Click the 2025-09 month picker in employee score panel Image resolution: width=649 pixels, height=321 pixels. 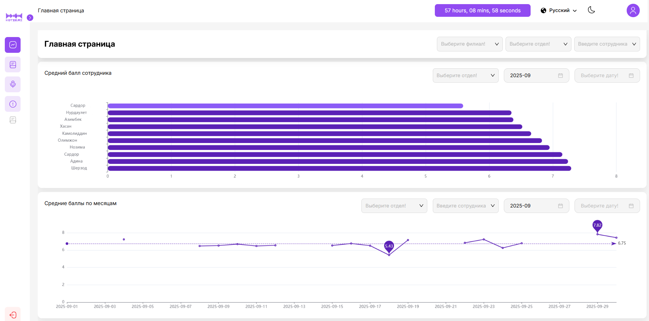pos(536,75)
